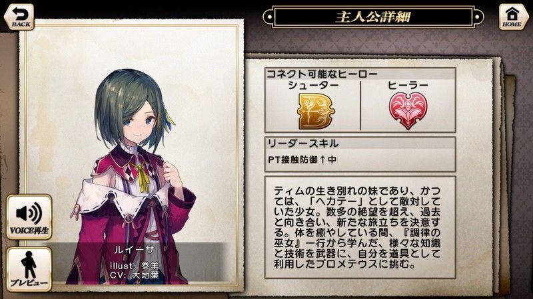
Task: Tap the speaker icon on voice button
Action: [29, 213]
